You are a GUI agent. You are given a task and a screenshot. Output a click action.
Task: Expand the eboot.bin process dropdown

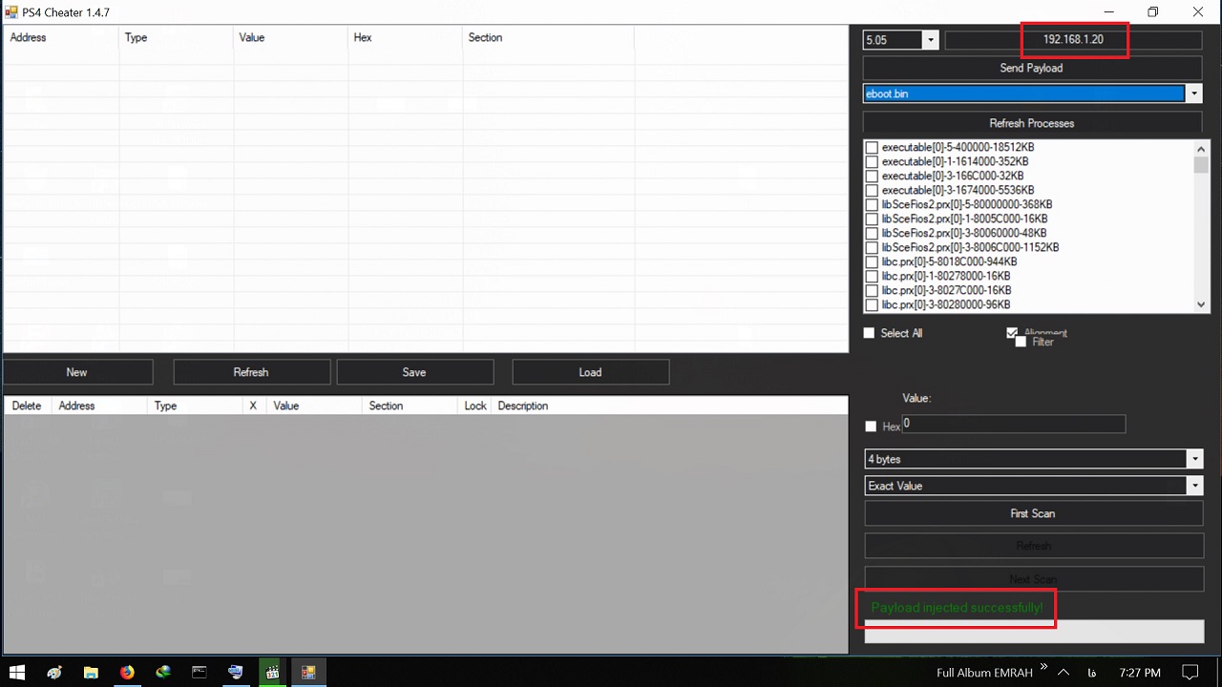click(x=1193, y=94)
